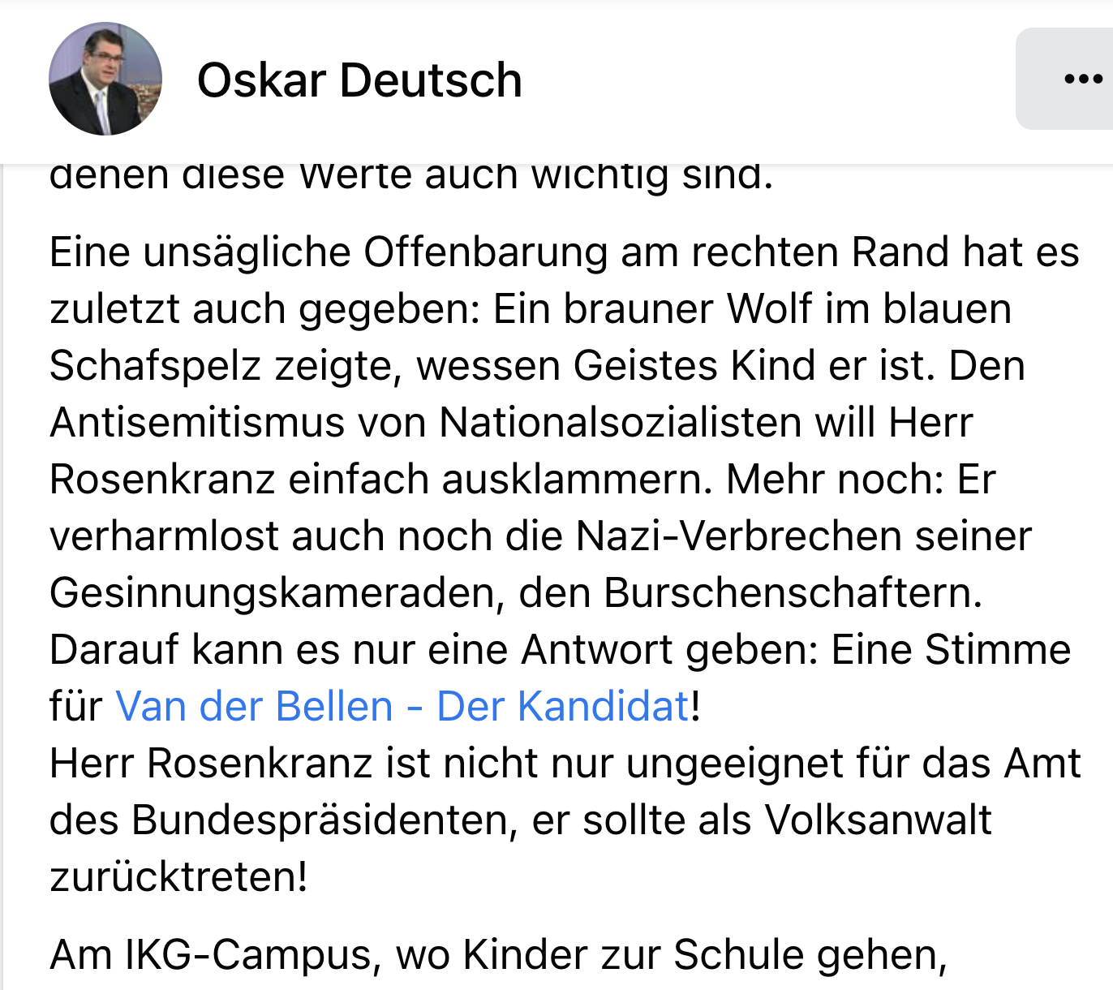This screenshot has width=1113, height=990.
Task: Tap the word zurücktreten! ending the paragraph
Action: click(178, 877)
